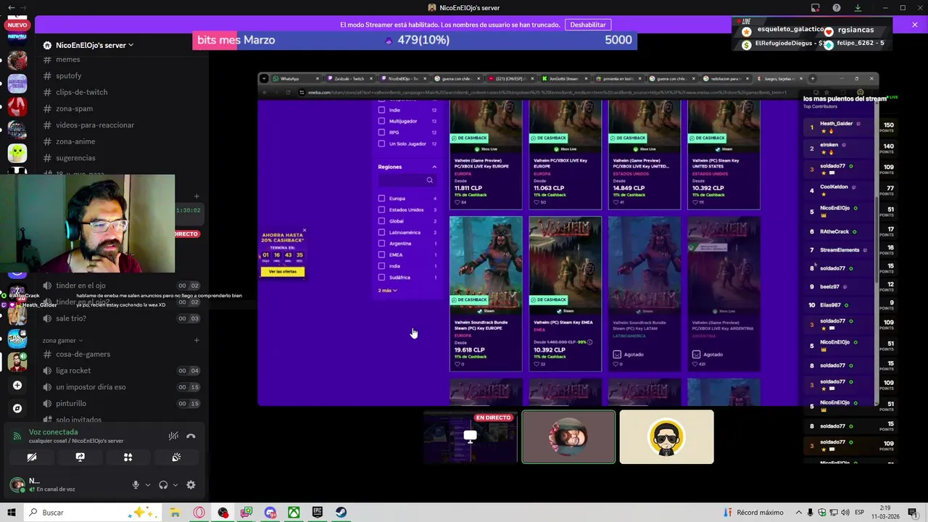The image size is (928, 522).
Task: Switch to JonGotti Stream browser tab
Action: tap(564, 78)
